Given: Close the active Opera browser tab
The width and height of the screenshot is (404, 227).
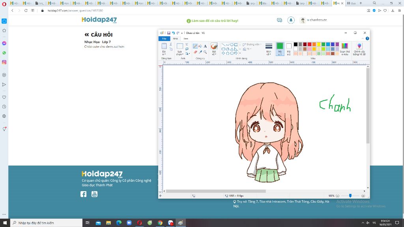Looking at the screenshot, I should pos(342,3).
